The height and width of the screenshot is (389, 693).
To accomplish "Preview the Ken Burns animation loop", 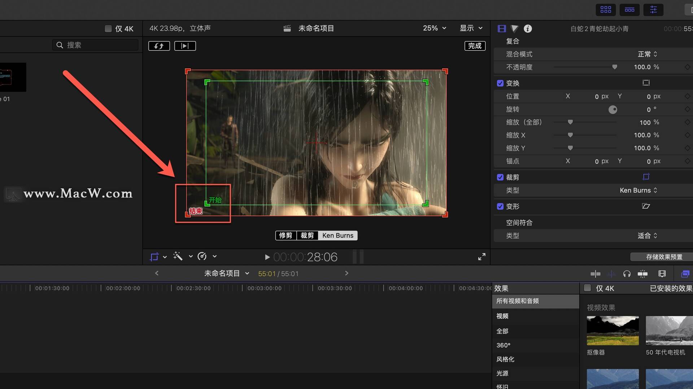I will tap(185, 46).
